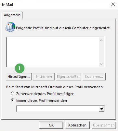This screenshot has width=118, height=131.
Task: Click the Übernehmen button
Action: tap(104, 125)
